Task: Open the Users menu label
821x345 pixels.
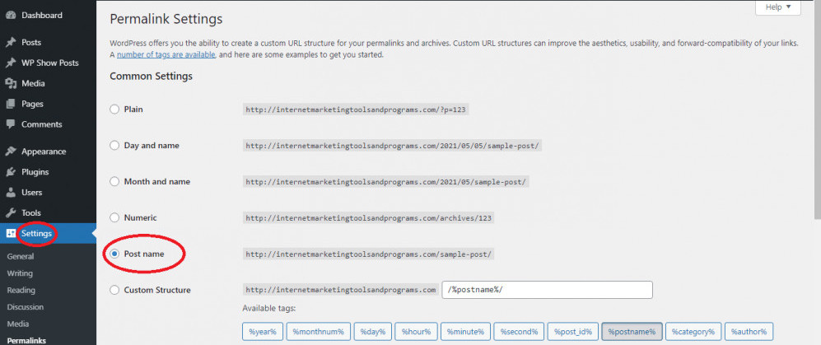Action: tap(32, 192)
